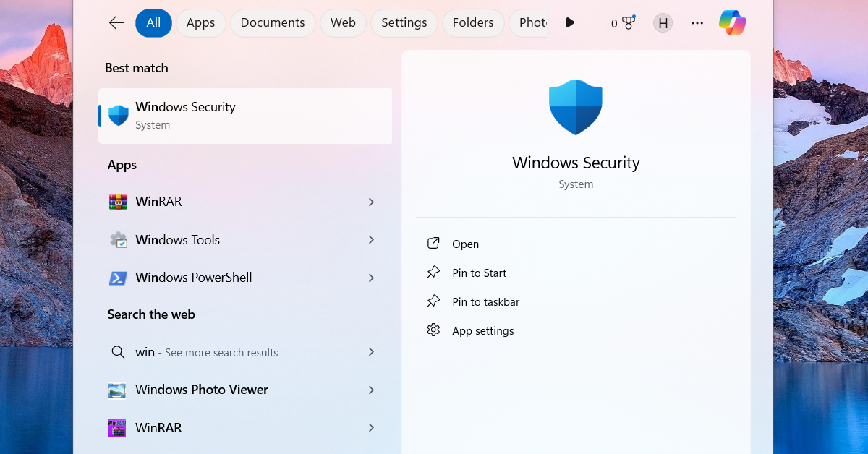
Task: Open more search options via ellipsis menu
Action: 697,22
